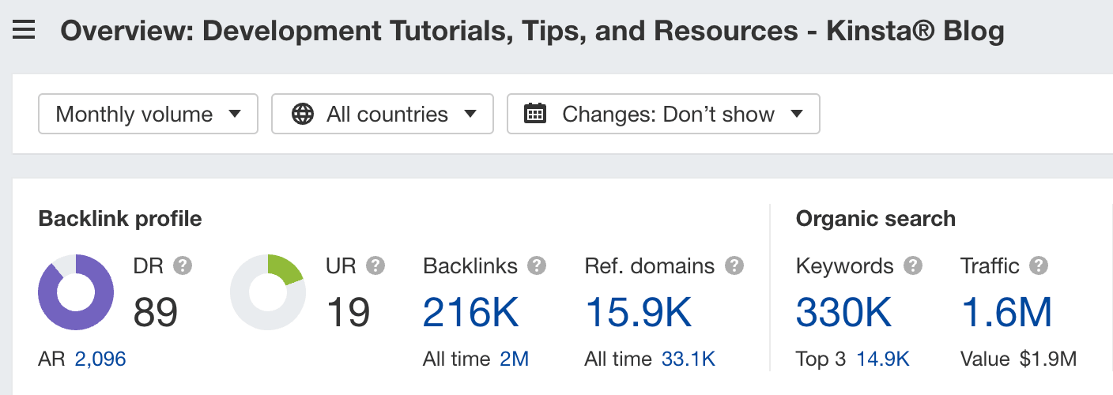Click the help icon next to Ref. domains

click(x=734, y=265)
